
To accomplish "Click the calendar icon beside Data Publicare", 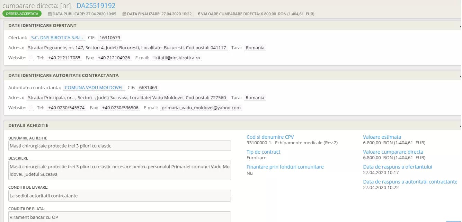I will (x=50, y=14).
